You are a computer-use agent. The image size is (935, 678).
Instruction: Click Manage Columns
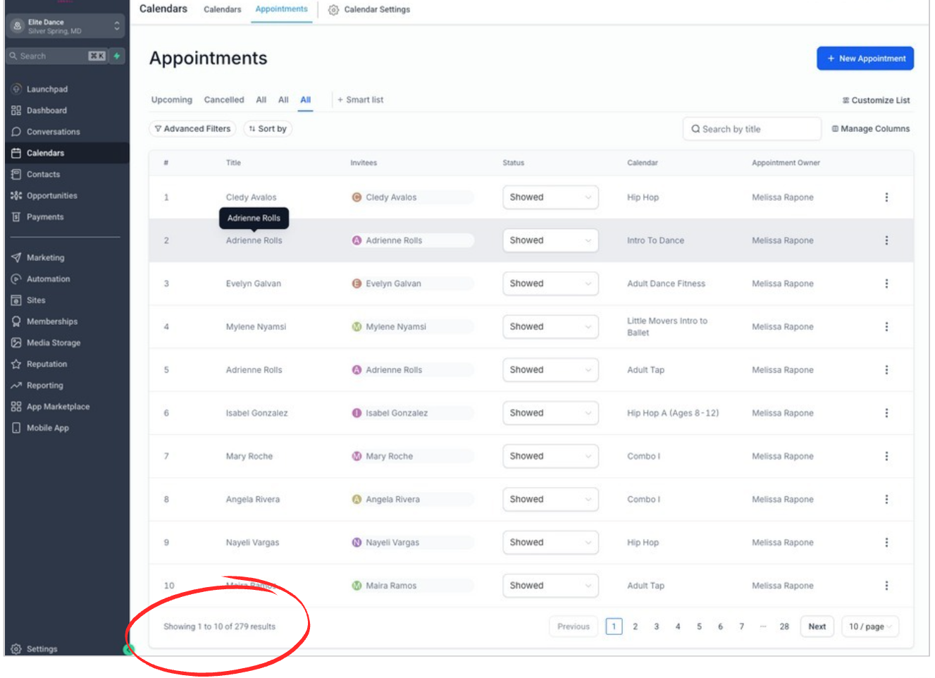point(870,129)
